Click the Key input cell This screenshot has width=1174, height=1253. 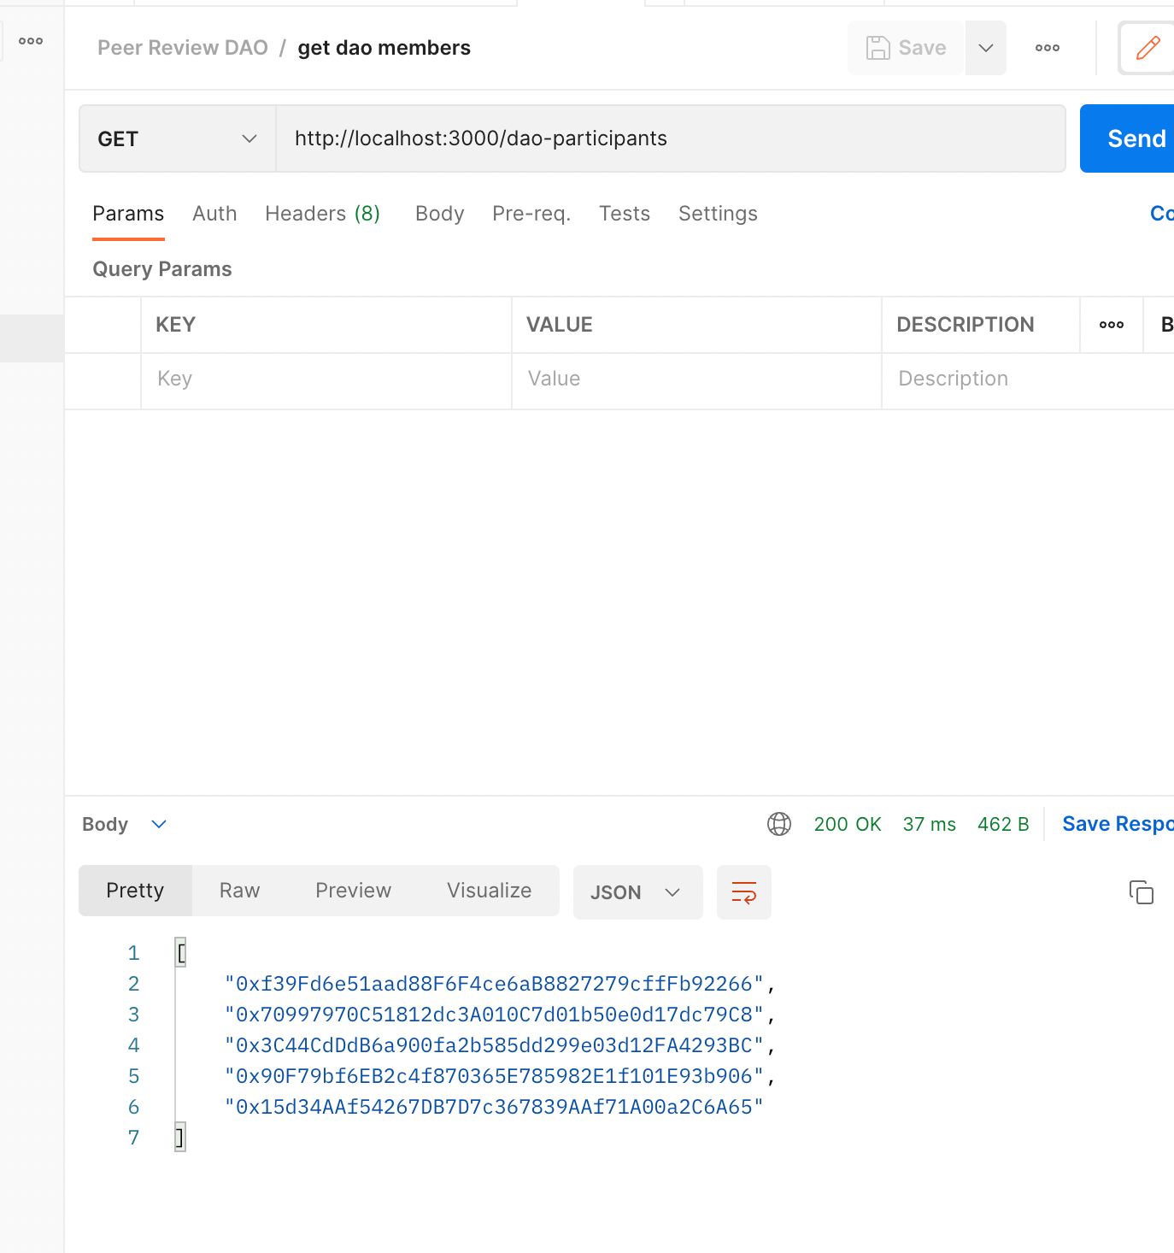coord(326,379)
